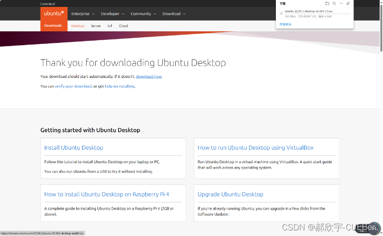This screenshot has height=236, width=383.
Task: Click '查看更多' in downloads popup
Action: pyautogui.click(x=285, y=24)
